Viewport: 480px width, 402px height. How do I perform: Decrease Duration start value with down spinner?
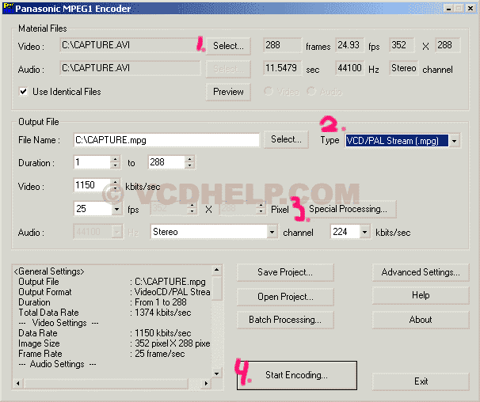tap(115, 165)
